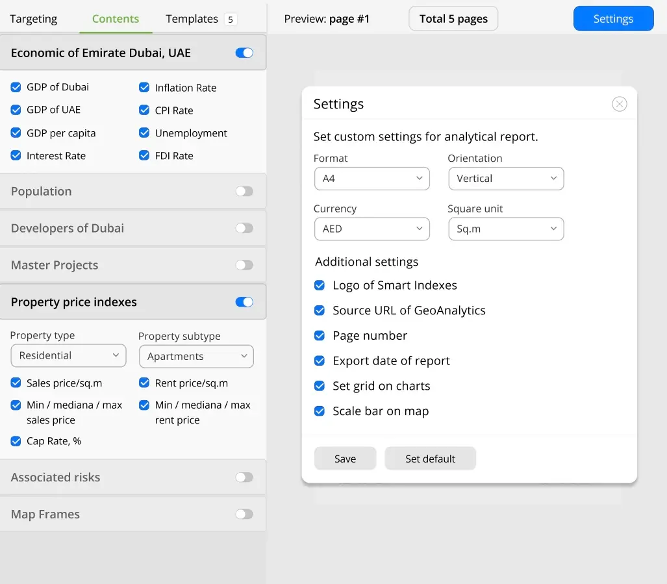Uncheck Page number option
Viewport: 667px width, 584px height.
point(320,336)
